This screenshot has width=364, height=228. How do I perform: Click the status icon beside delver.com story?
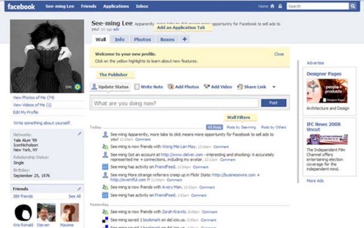click(x=105, y=155)
